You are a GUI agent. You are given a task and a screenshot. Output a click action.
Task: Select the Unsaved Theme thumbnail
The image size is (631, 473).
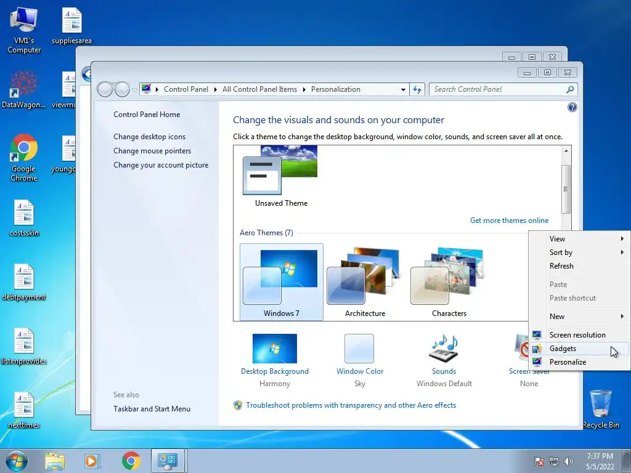point(281,177)
